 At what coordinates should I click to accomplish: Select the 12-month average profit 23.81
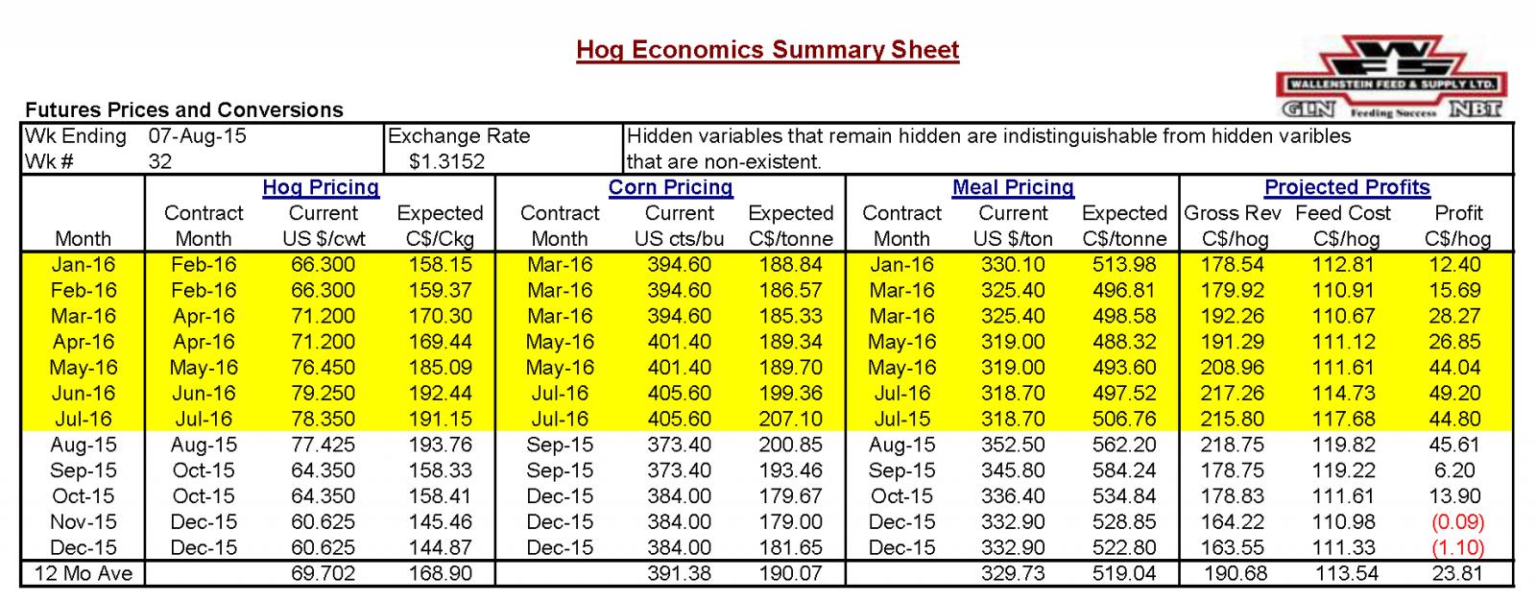1457,574
